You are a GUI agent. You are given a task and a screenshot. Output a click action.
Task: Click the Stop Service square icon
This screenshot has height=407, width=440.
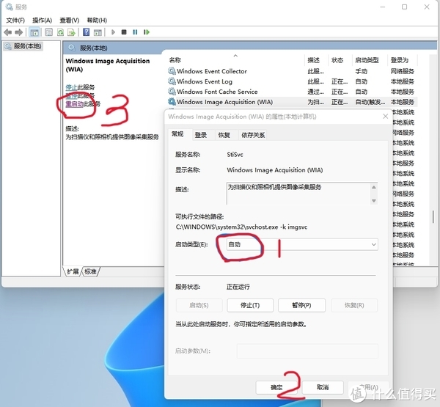(x=124, y=32)
